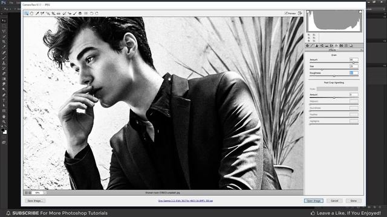Click Photoshop foreground color swatch
The image size is (387, 217).
[x=2, y=130]
